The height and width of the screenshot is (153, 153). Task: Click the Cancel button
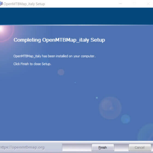pos(140,148)
